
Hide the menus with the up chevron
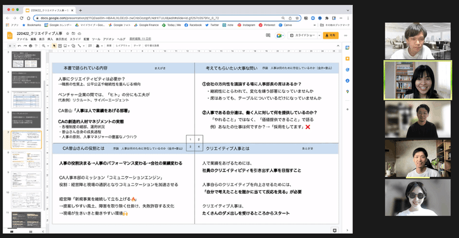338,46
